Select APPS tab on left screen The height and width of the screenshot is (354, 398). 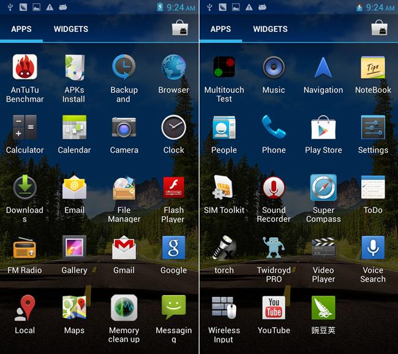[x=21, y=29]
